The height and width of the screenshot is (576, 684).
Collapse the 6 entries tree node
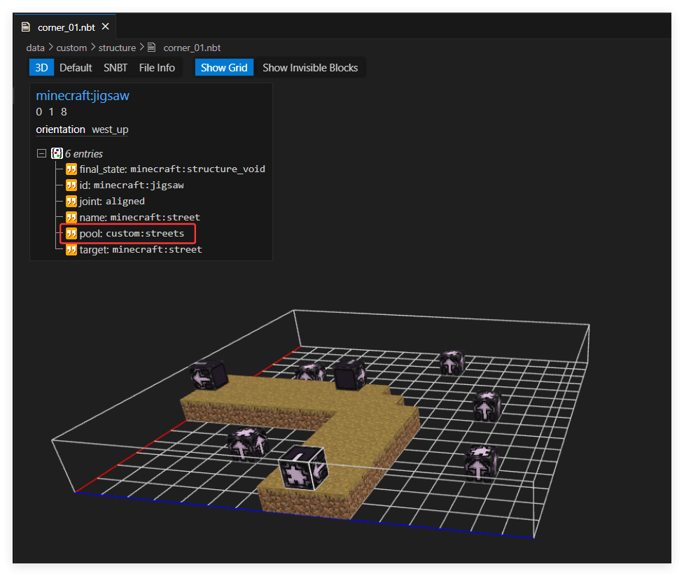[x=41, y=153]
